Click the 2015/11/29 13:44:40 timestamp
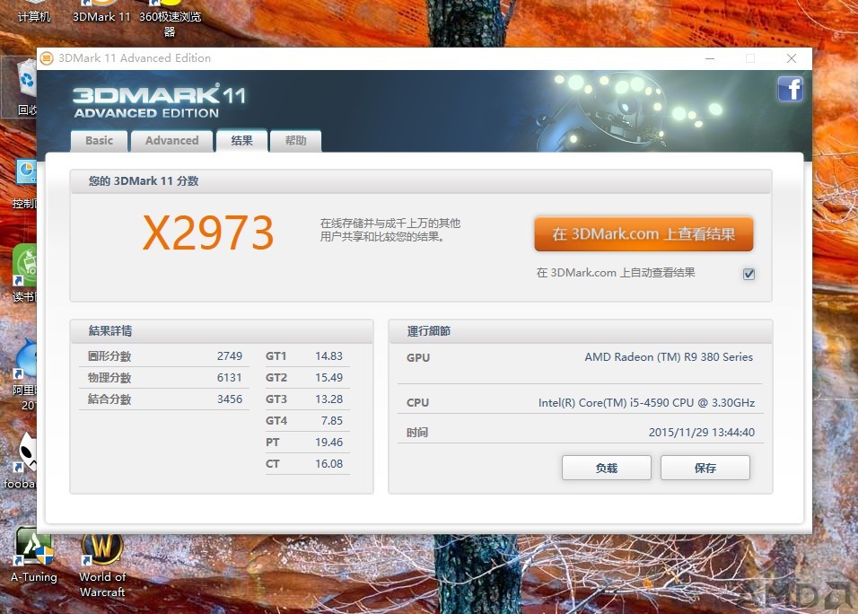The image size is (858, 614). coord(702,433)
